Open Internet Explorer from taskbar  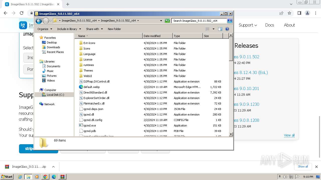(x=20, y=177)
